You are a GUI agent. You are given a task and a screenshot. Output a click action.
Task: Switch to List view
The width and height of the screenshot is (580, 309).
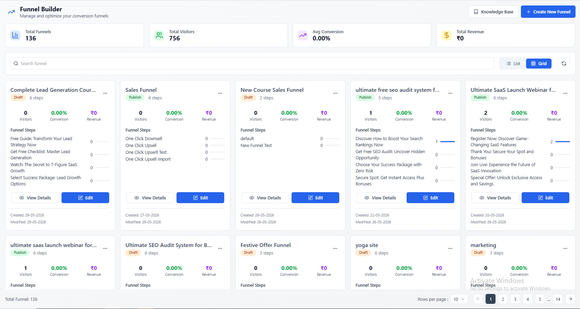(513, 63)
